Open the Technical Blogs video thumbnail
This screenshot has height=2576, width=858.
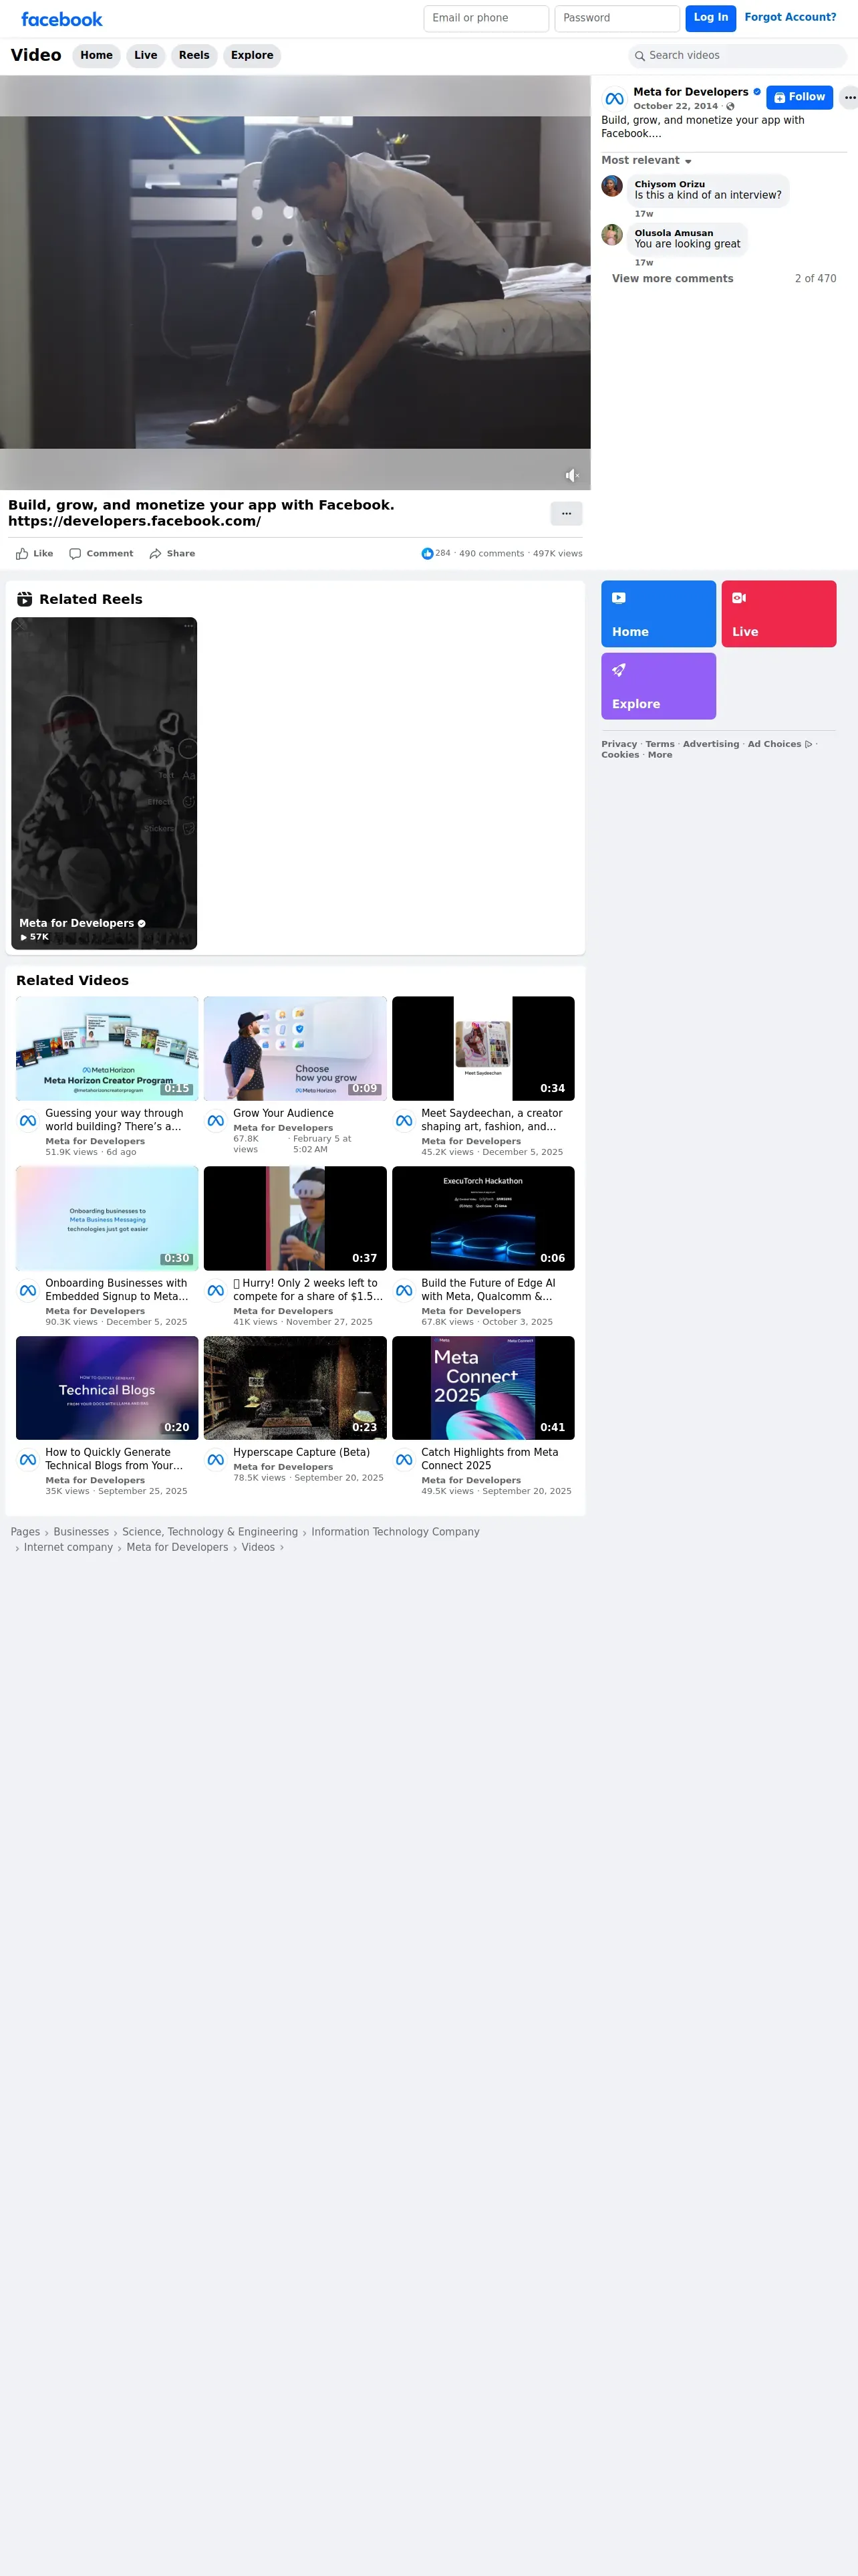[107, 1388]
